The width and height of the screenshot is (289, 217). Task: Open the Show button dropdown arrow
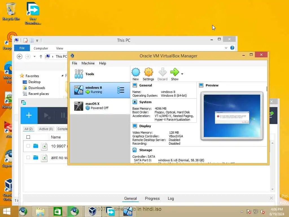[182, 74]
